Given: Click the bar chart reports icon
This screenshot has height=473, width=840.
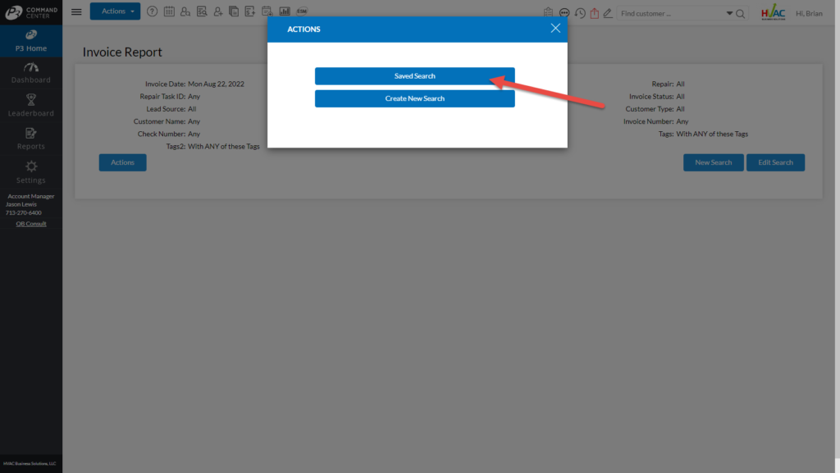Looking at the screenshot, I should click(285, 11).
